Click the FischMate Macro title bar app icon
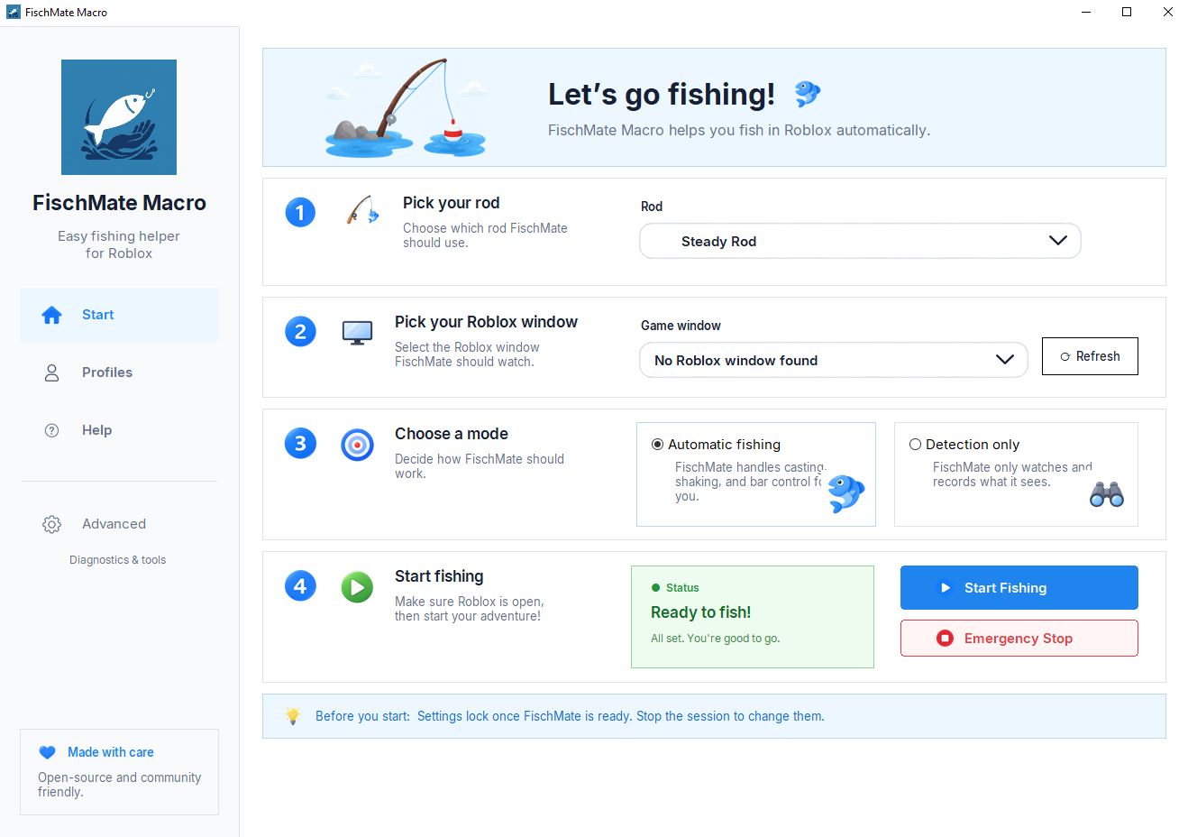Screen dimensions: 1188x837 tap(13, 13)
